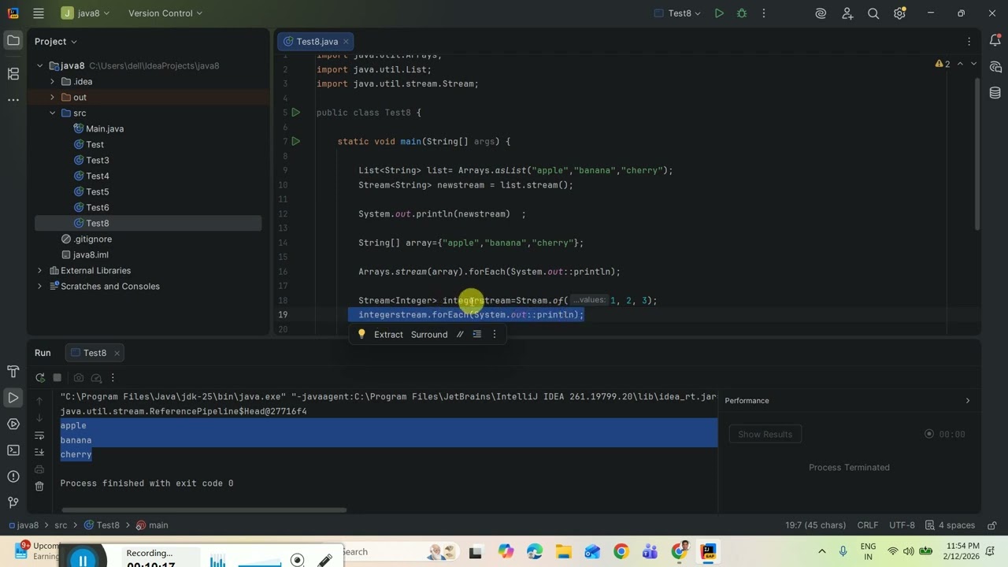
Task: Open the Test8 run configuration dropdown
Action: [678, 13]
